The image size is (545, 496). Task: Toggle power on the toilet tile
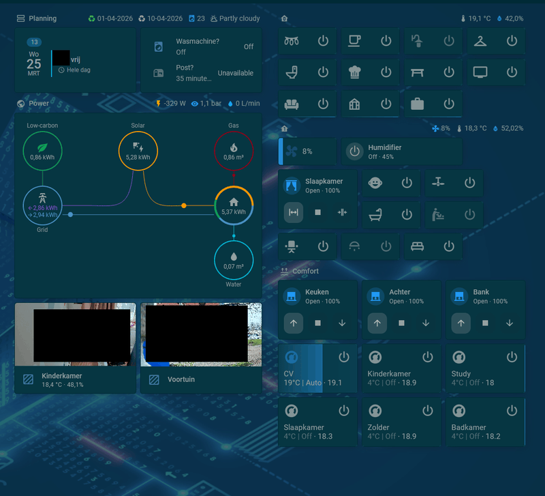(x=323, y=72)
